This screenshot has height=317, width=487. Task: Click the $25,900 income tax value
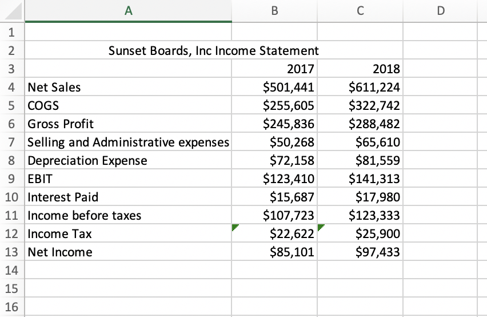click(360, 233)
